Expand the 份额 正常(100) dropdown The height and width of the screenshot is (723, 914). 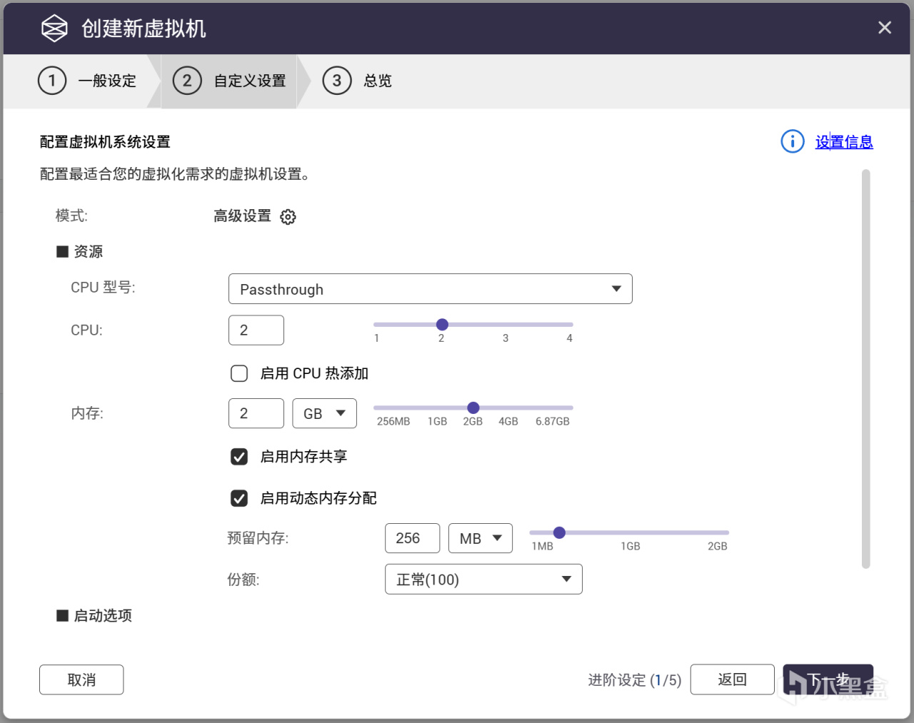pos(483,579)
